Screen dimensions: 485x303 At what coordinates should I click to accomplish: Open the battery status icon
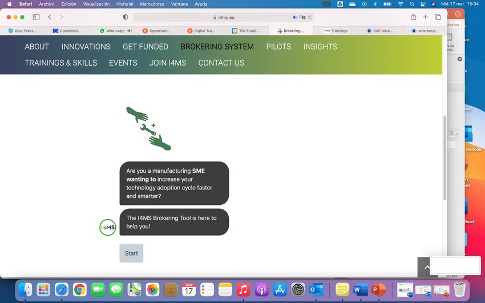387,4
